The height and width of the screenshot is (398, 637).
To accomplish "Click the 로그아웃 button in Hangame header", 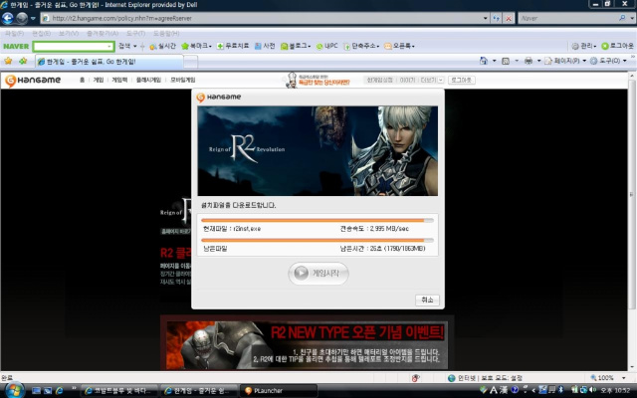I will coord(462,80).
